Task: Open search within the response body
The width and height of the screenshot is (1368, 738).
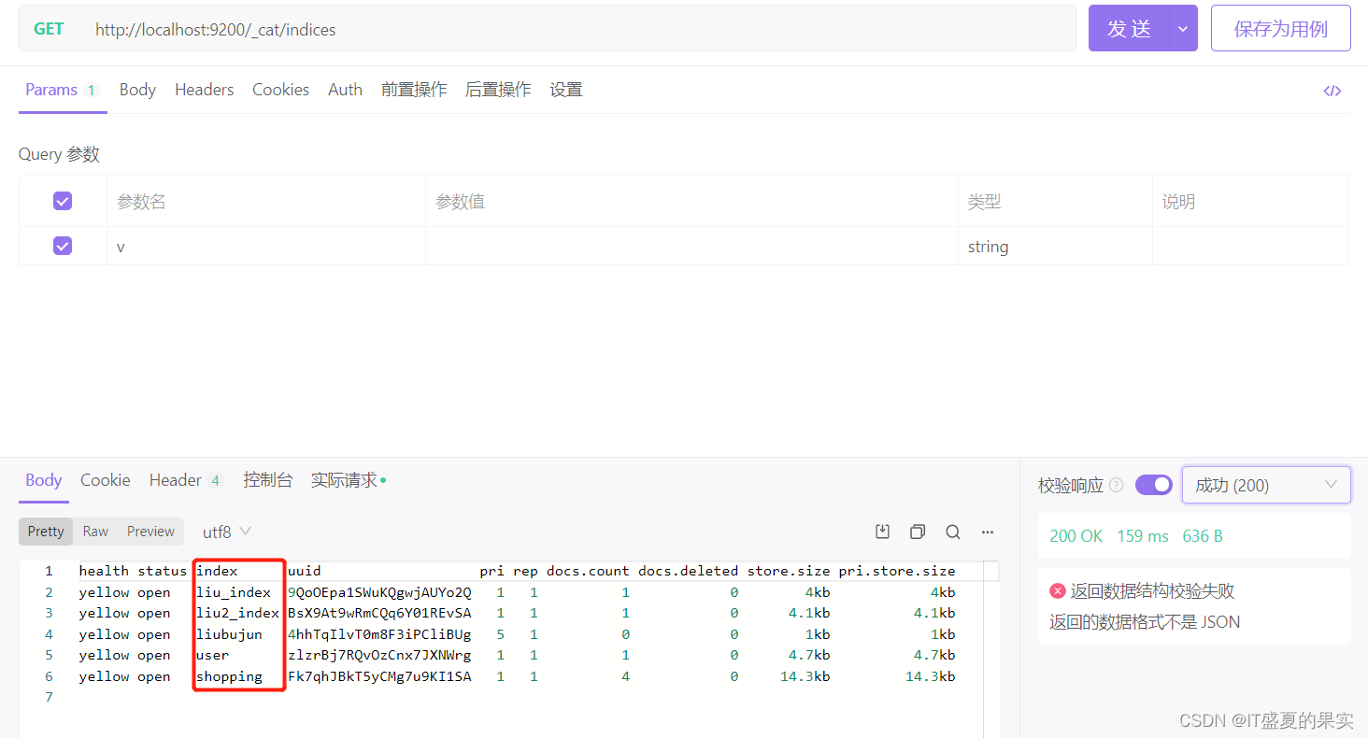Action: (952, 531)
